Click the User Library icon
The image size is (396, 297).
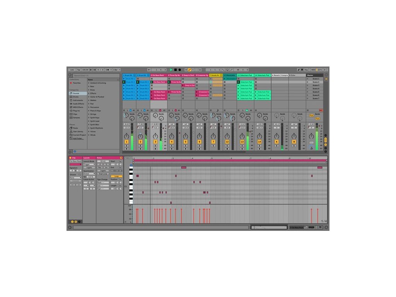click(x=71, y=131)
